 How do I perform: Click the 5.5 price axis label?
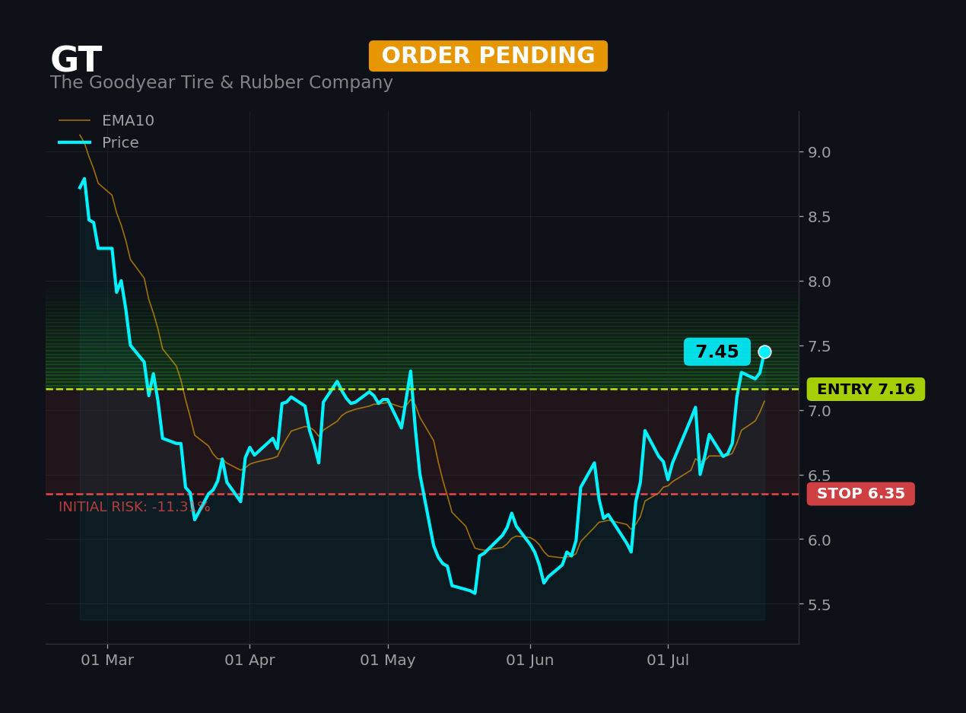point(821,605)
